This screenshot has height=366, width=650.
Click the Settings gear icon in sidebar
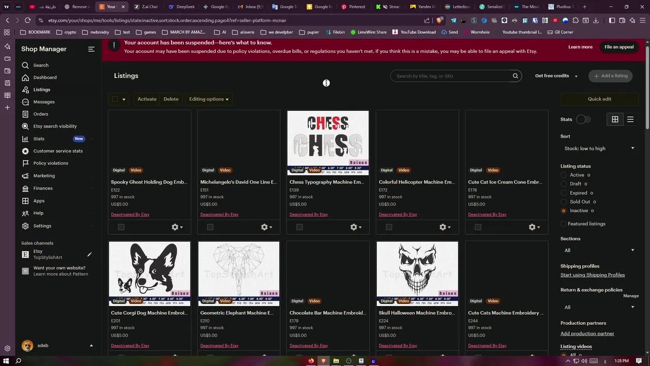(25, 226)
